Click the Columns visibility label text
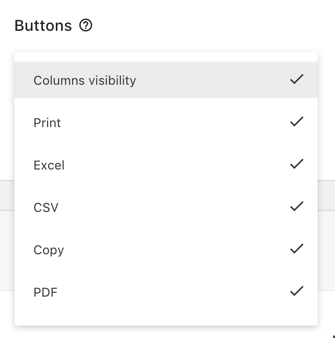335x338 pixels. pyautogui.click(x=85, y=80)
